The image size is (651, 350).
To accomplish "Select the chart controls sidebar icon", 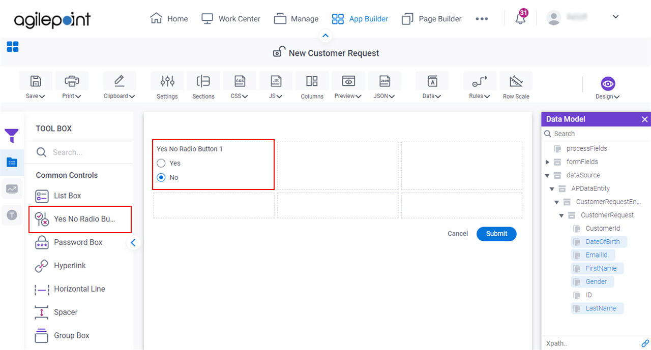I will [x=12, y=188].
